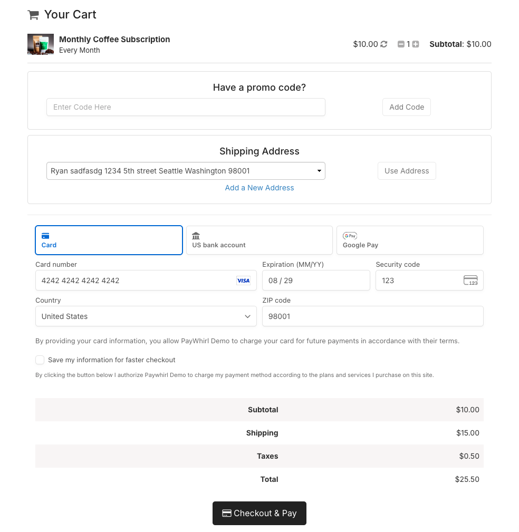Enable Save my information for faster checkout
Screen dimensions: 519x532
click(40, 360)
